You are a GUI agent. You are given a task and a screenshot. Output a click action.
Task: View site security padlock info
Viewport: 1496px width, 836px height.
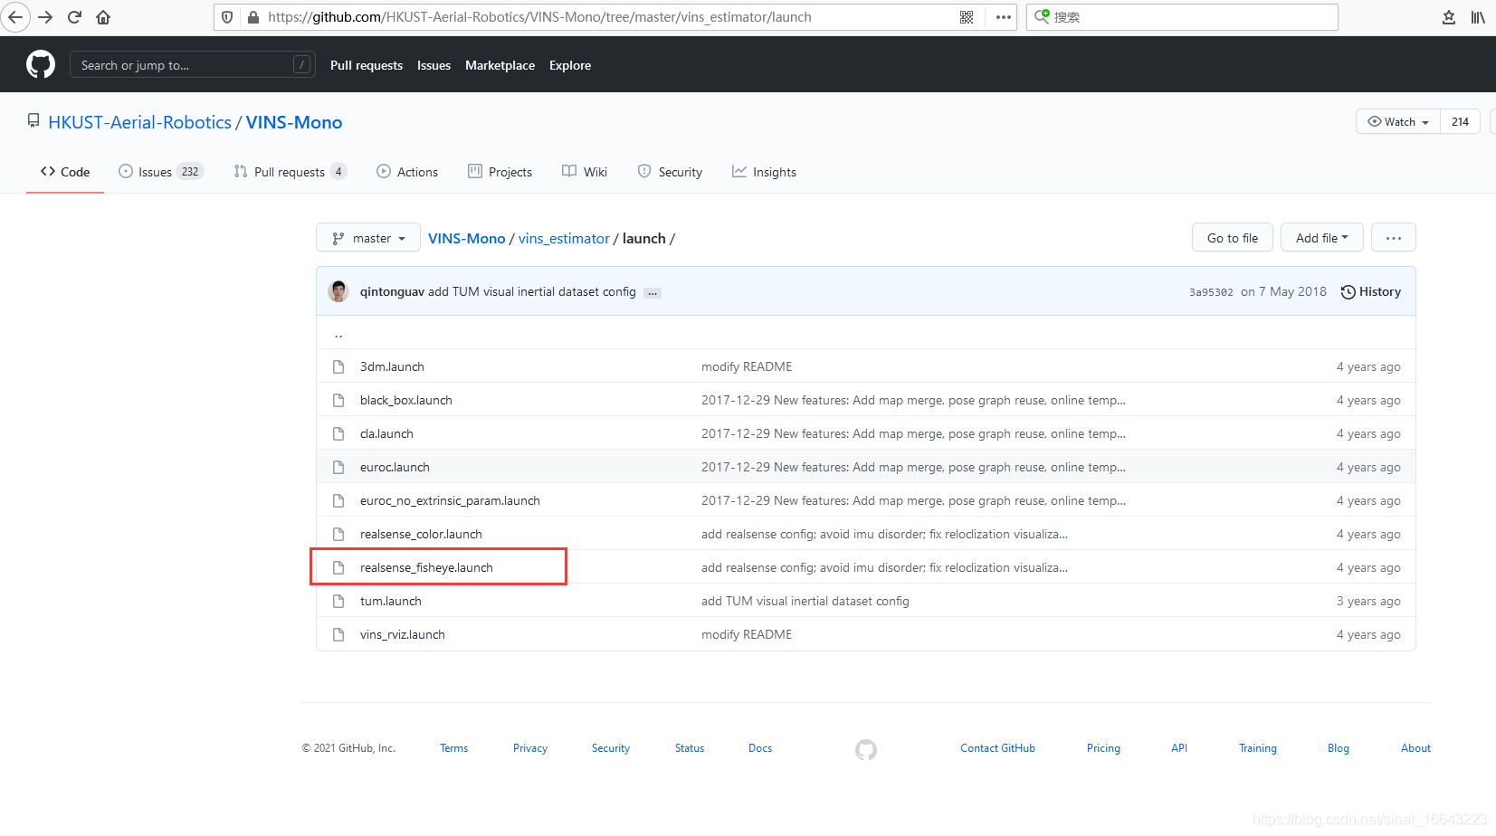[x=253, y=17]
